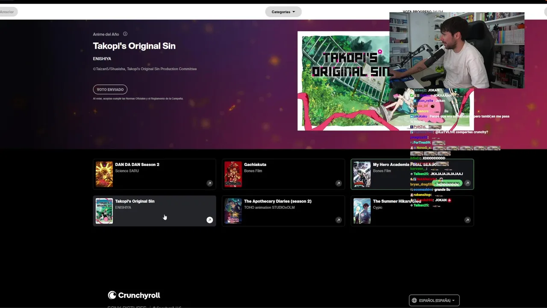The image size is (547, 308).
Task: Open the arrow icon on My Hero Academia card
Action: point(468,183)
